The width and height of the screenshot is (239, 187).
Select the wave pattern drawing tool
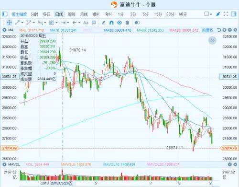(x=40, y=23)
